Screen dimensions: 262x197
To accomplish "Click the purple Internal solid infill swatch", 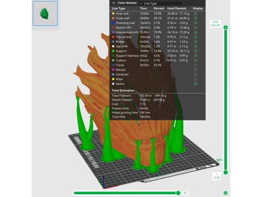I will (x=113, y=32).
